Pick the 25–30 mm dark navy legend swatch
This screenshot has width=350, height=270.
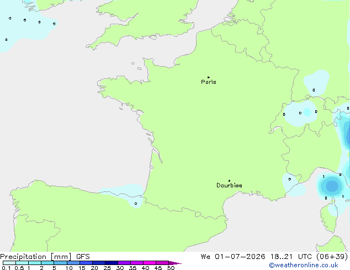click(x=112, y=263)
